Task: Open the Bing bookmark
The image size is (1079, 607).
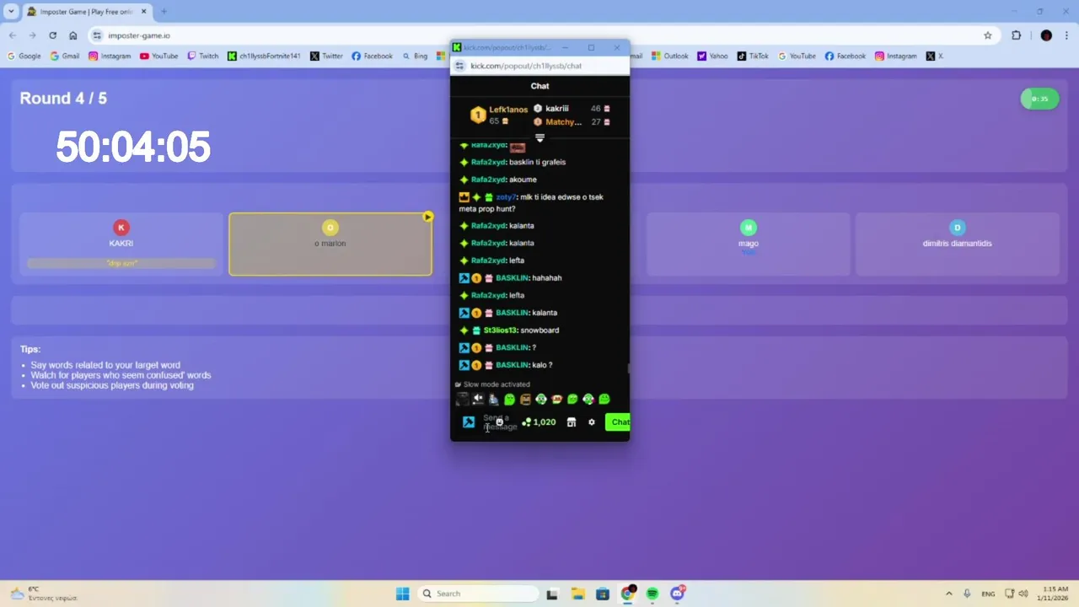Action: pos(416,56)
